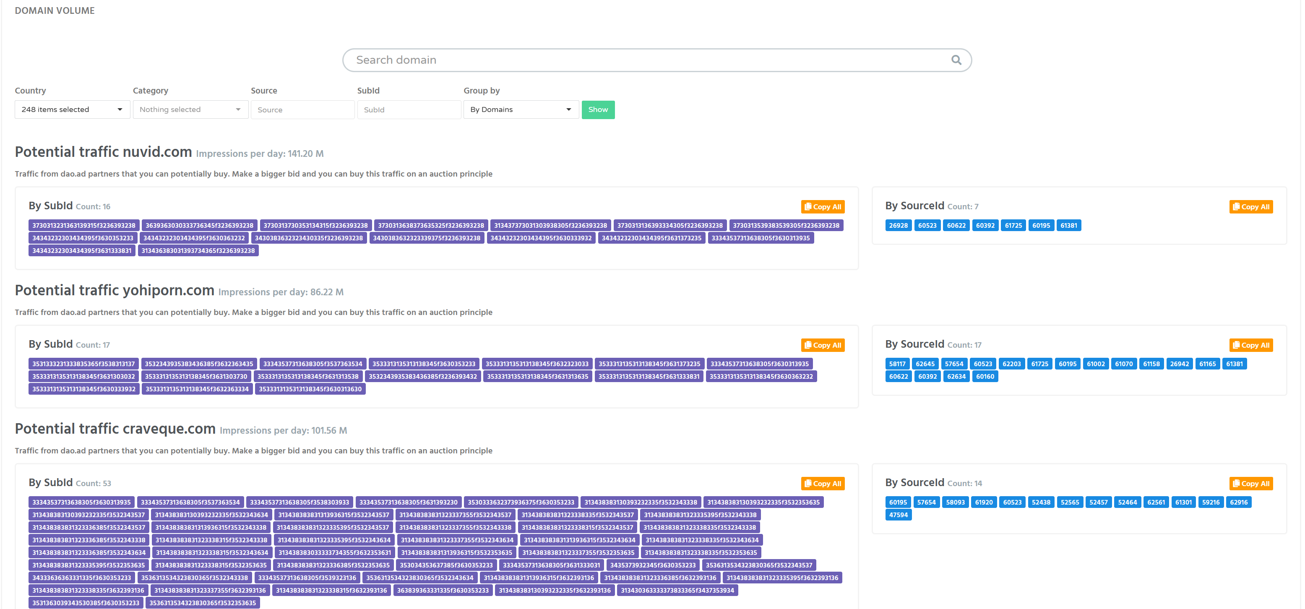Choose SourceId tag 62203
Screen dimensions: 1305x609
1011,364
